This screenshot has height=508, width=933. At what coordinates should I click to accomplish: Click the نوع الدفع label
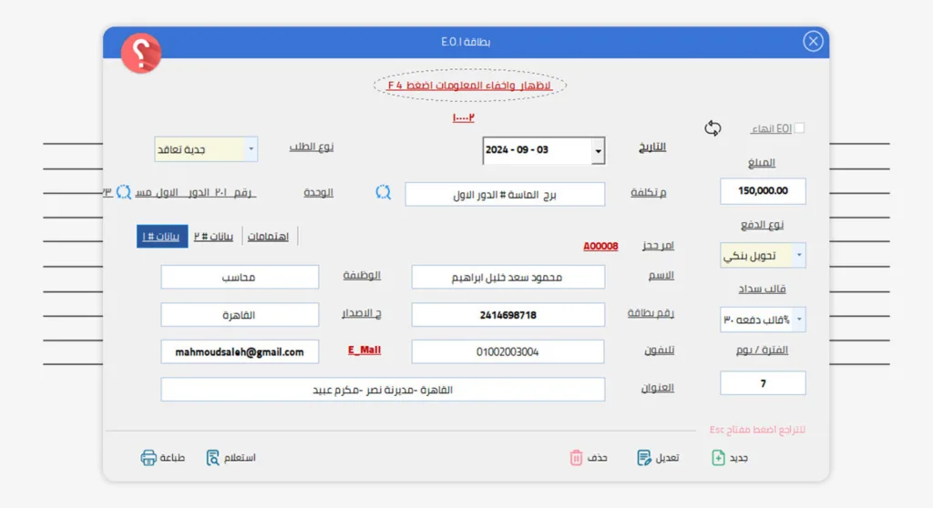(763, 224)
